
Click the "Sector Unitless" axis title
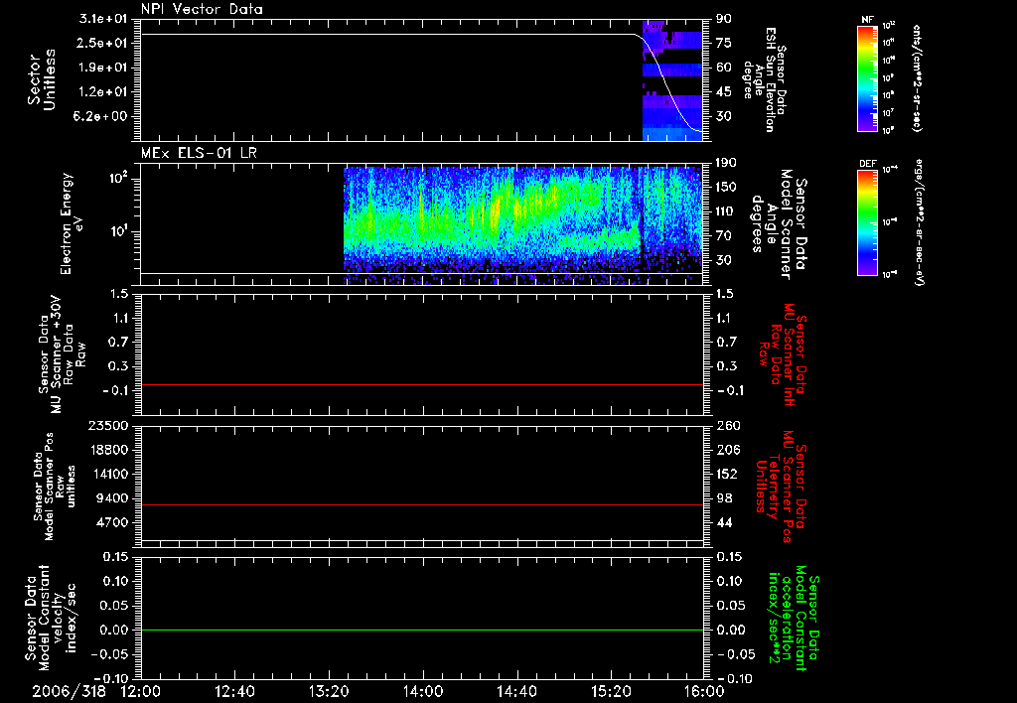[42, 79]
